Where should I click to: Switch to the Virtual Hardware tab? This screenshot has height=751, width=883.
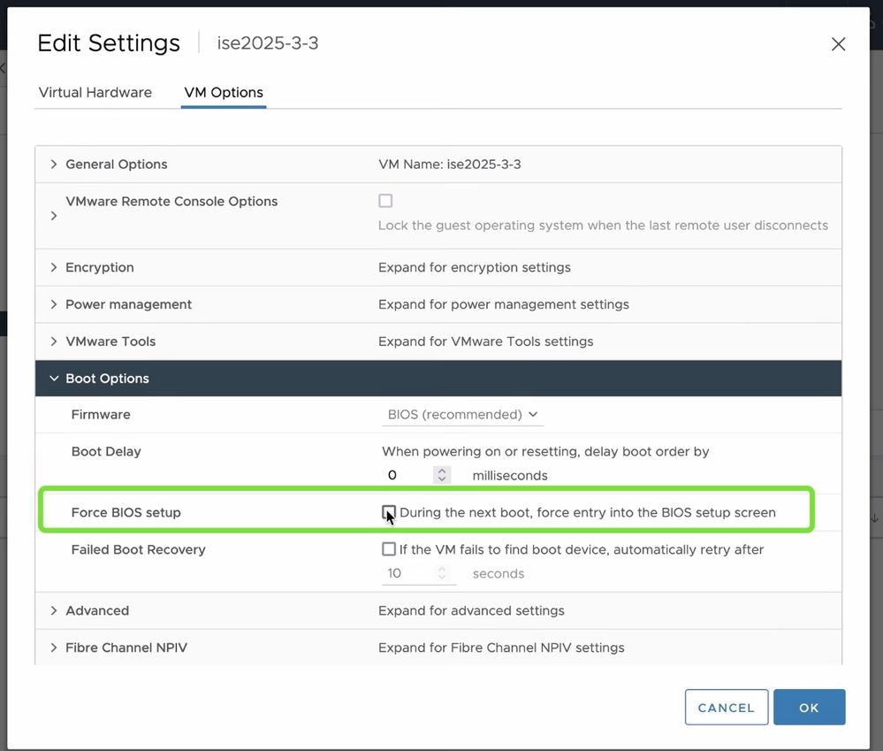coord(95,92)
